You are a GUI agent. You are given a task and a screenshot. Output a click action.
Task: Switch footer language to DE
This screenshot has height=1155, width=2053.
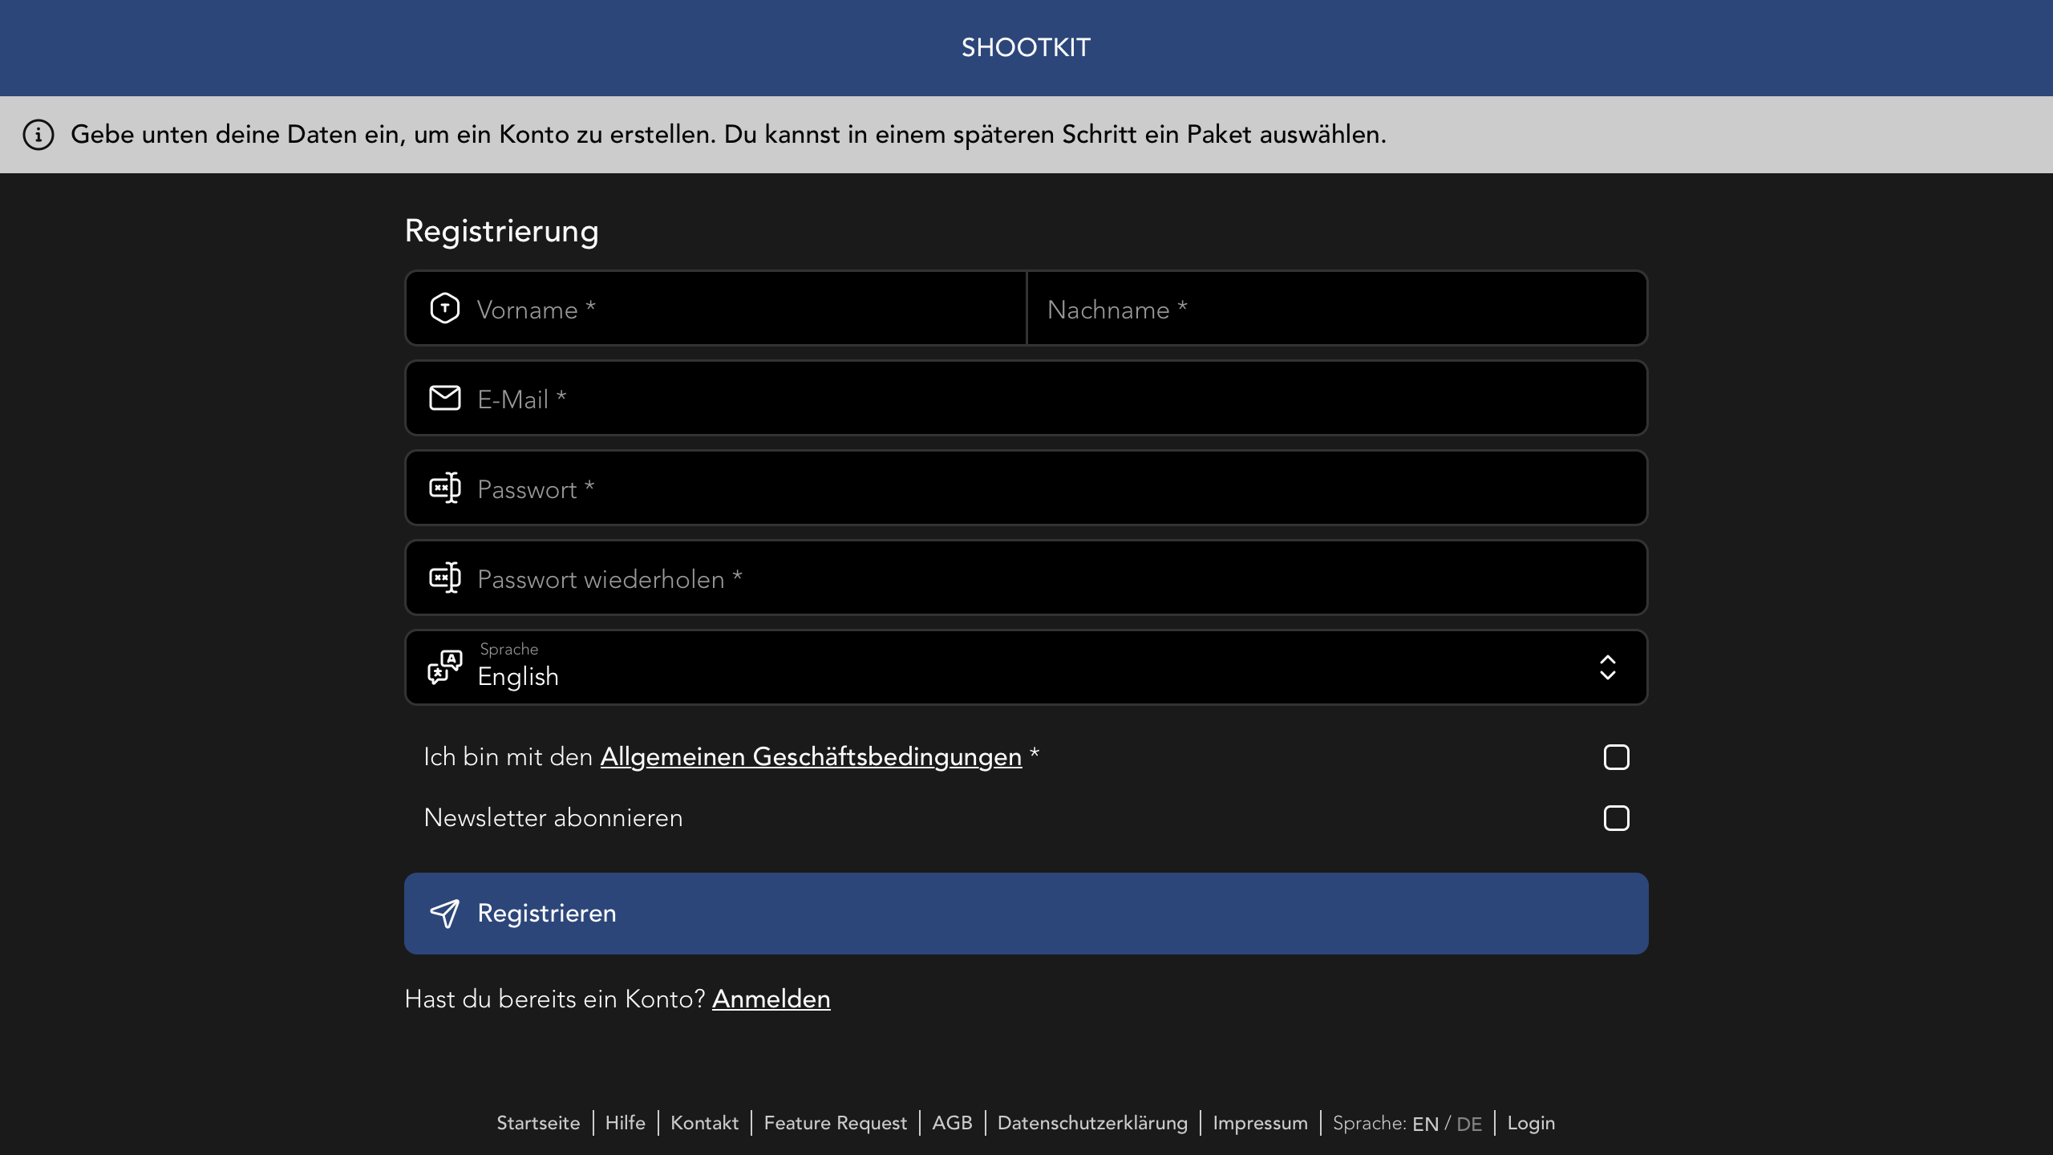[1469, 1124]
